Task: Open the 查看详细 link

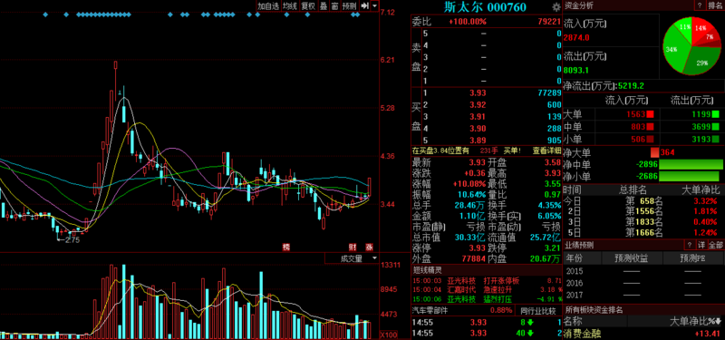Action: [x=546, y=151]
